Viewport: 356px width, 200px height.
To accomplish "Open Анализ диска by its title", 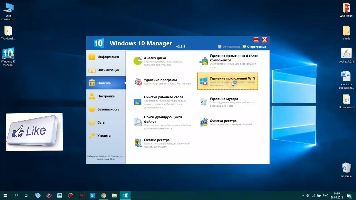I will click(x=155, y=58).
